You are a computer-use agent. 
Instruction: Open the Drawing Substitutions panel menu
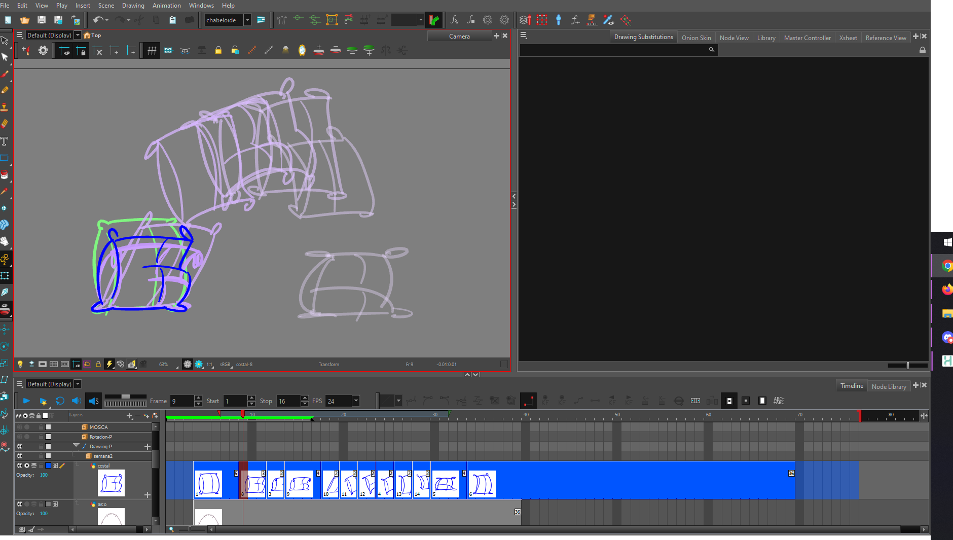524,35
